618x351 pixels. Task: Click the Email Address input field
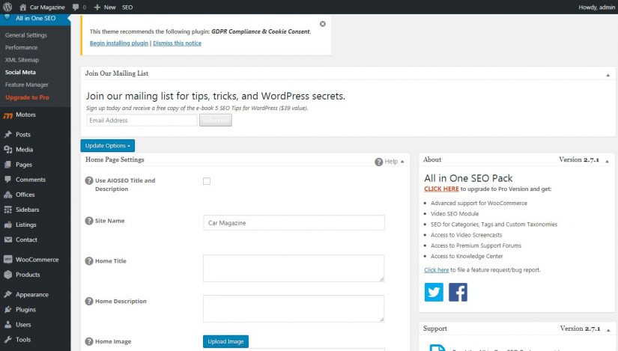tap(142, 120)
